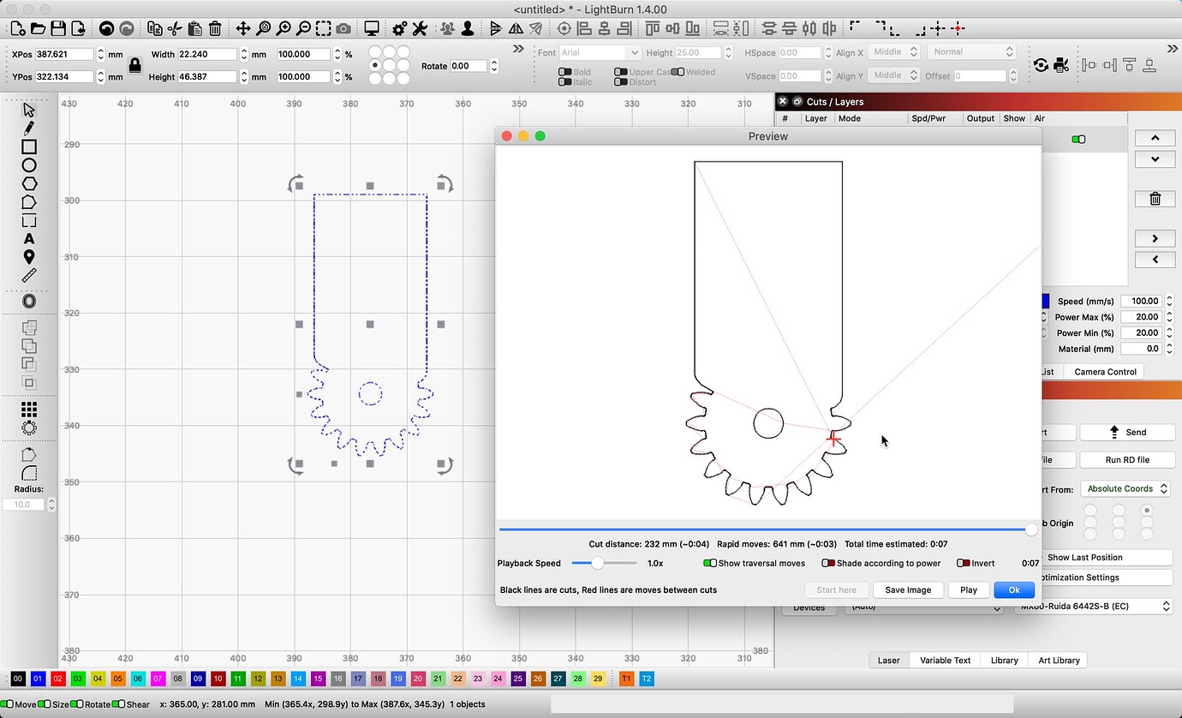Select color palette swatch 14

click(297, 679)
